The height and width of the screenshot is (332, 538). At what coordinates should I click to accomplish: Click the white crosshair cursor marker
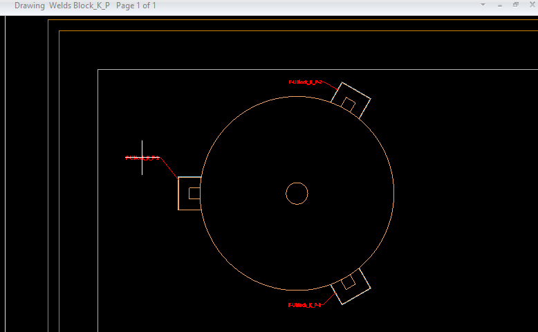pos(142,158)
